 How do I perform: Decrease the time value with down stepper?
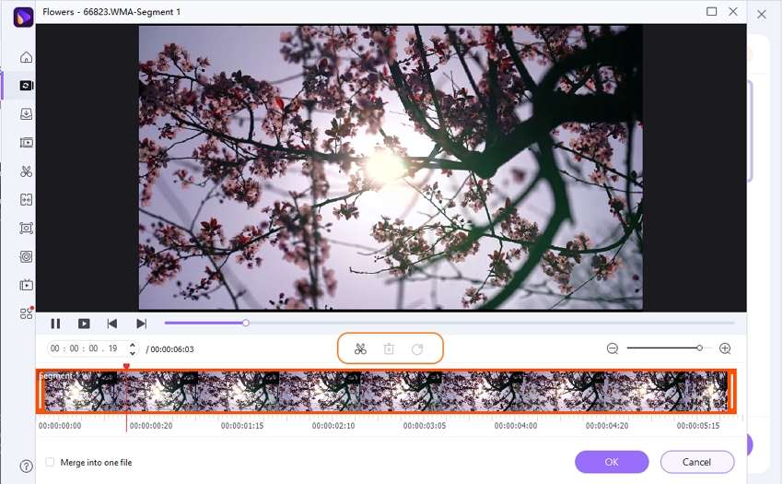(x=133, y=353)
